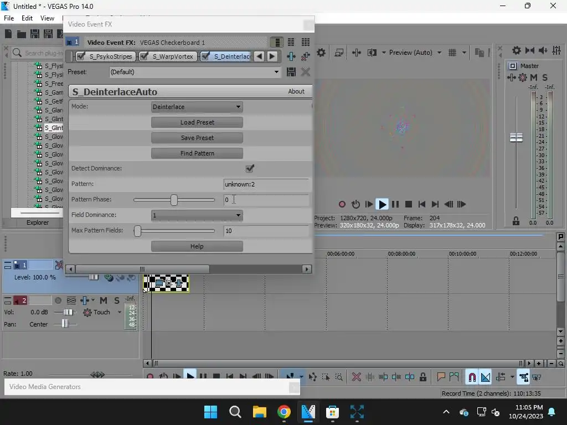Open the Field Dominance dropdown
This screenshot has height=425, width=567.
(x=197, y=215)
